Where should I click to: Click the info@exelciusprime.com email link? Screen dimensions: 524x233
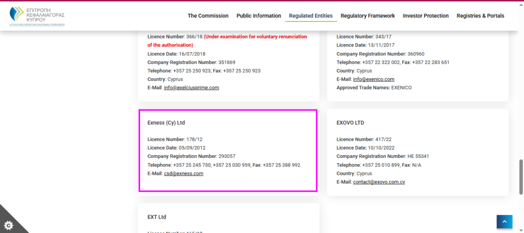[x=191, y=88]
